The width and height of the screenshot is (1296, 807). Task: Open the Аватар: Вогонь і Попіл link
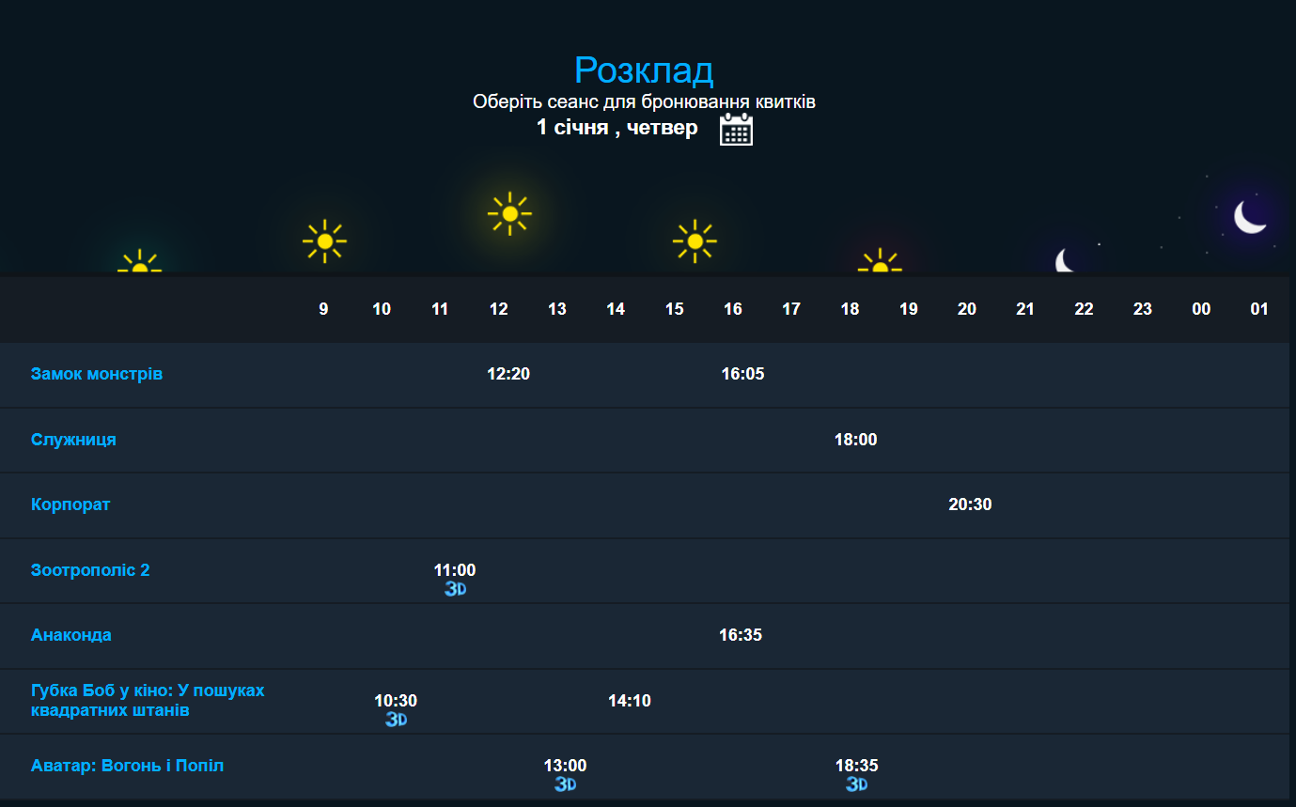click(127, 766)
